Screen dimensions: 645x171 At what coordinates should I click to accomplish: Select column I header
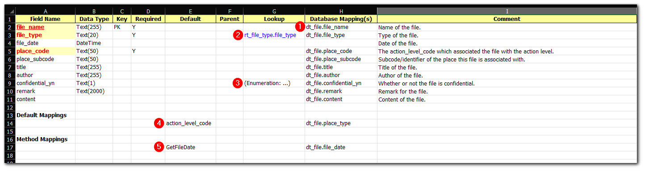click(507, 11)
